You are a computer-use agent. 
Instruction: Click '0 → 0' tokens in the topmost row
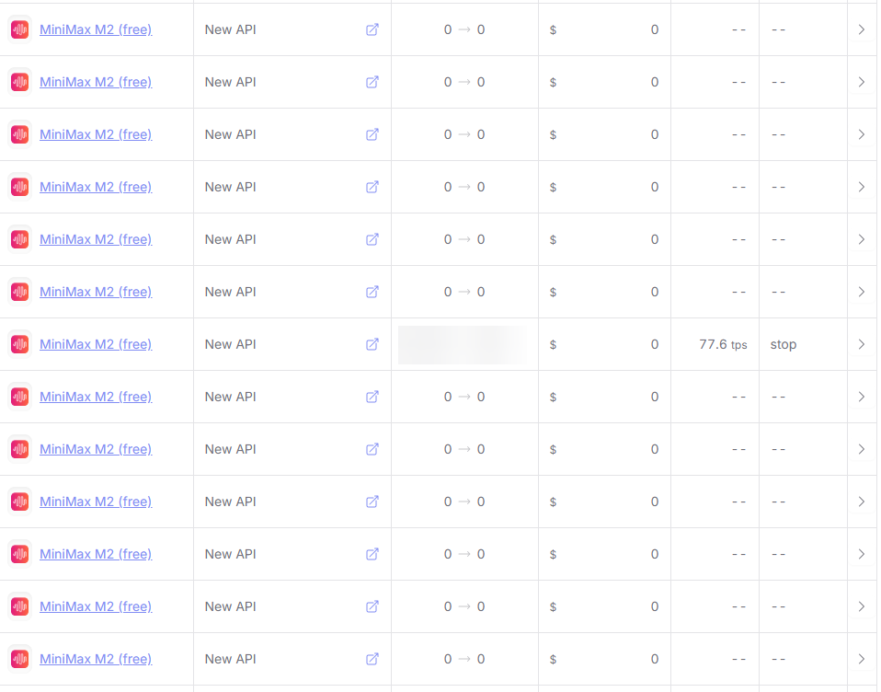(x=464, y=29)
